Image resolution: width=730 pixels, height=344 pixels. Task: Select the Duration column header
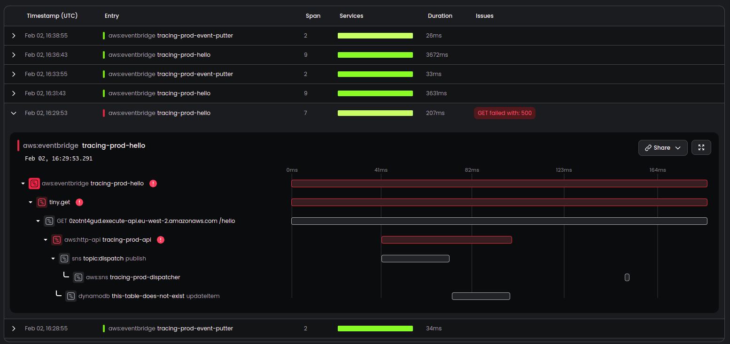[440, 16]
